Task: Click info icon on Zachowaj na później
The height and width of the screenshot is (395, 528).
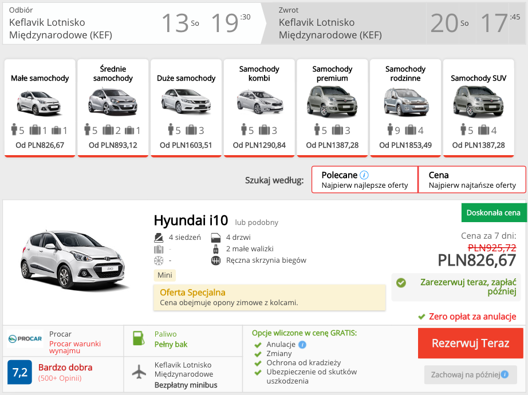Action: click(505, 374)
